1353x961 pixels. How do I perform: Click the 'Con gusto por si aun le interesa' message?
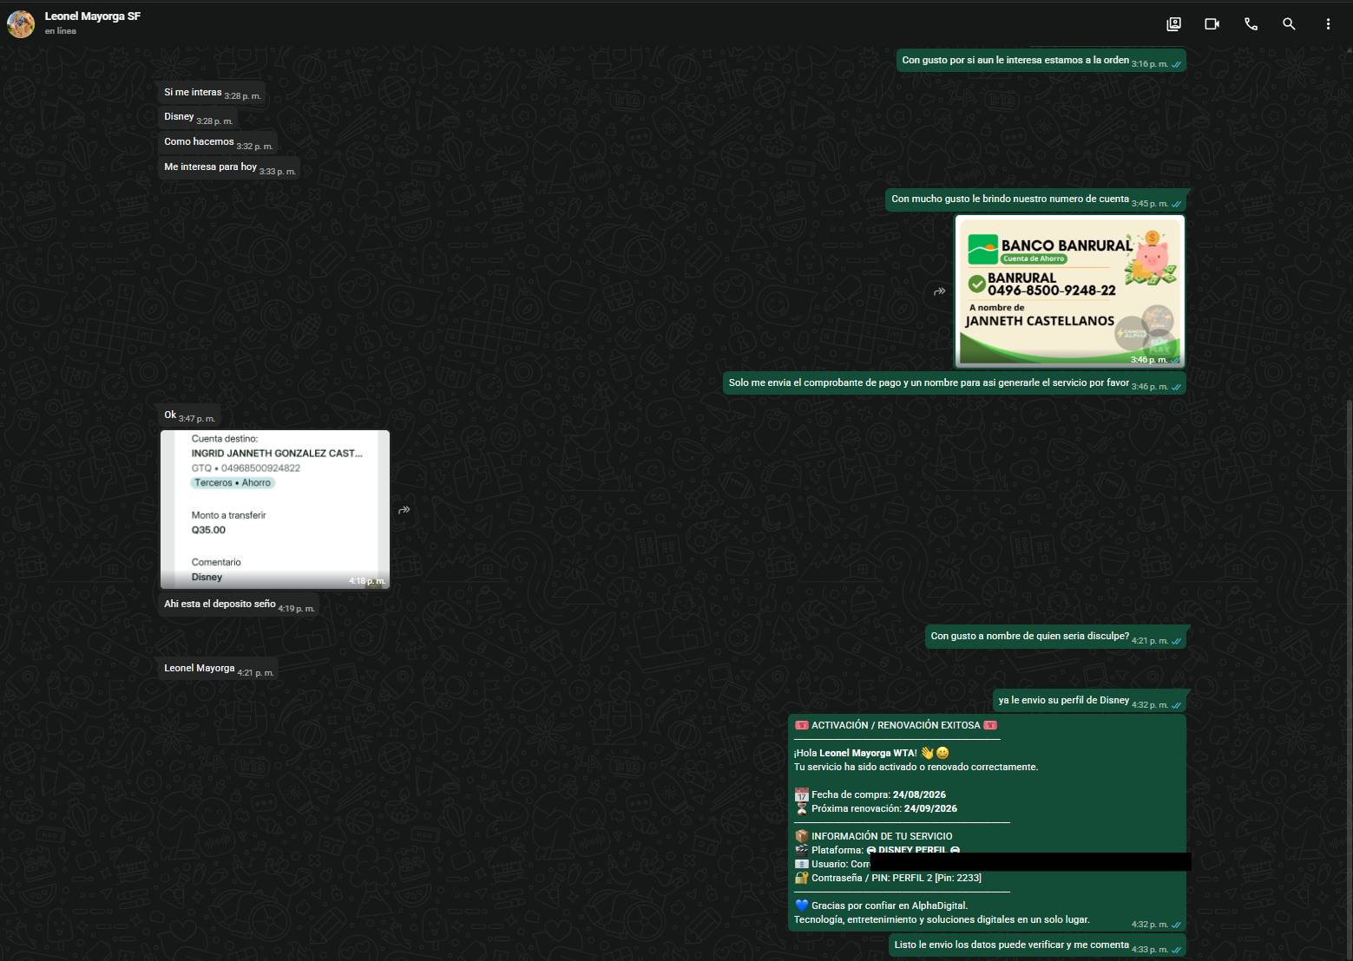[x=1041, y=61]
